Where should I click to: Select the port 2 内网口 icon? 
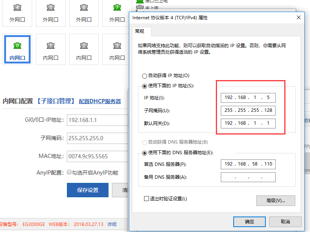point(84,46)
